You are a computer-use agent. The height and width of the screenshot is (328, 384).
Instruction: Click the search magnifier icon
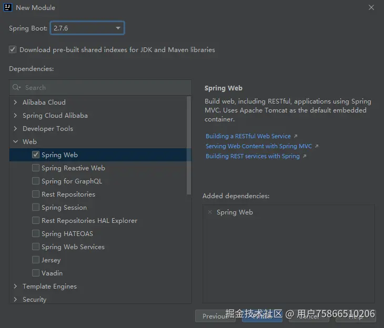pyautogui.click(x=16, y=87)
